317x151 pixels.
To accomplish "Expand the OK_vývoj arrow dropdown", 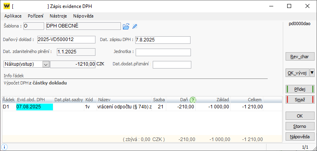I will (312, 73).
